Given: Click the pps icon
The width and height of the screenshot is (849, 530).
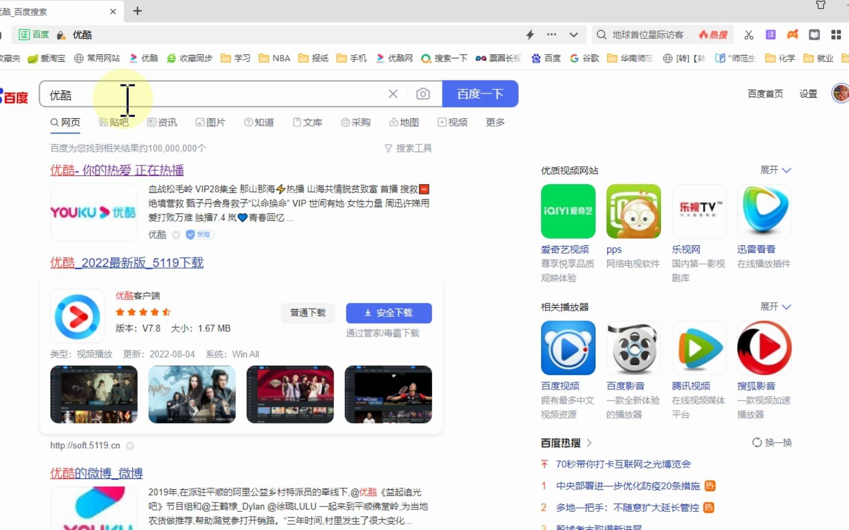Looking at the screenshot, I should click(x=633, y=212).
